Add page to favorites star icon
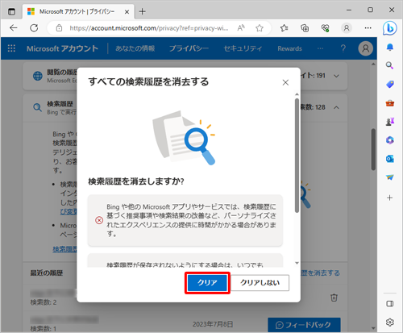Screen dimensions: 403x333 coord(260,28)
